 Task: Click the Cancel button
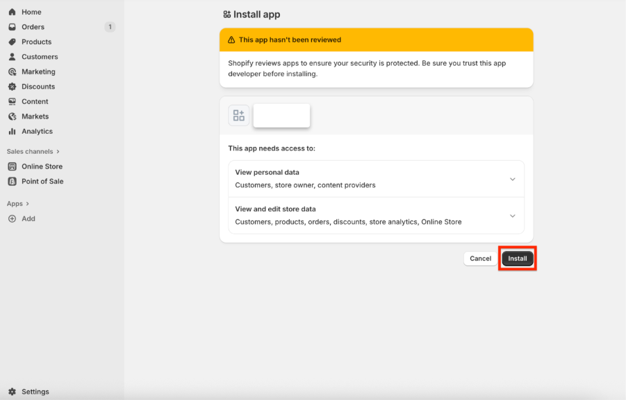480,259
